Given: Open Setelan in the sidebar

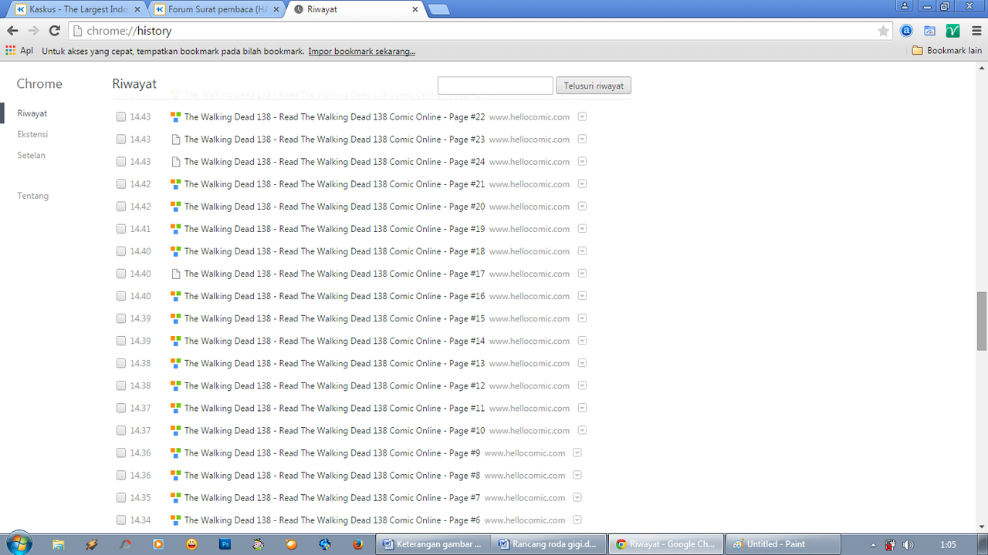Looking at the screenshot, I should click(32, 155).
